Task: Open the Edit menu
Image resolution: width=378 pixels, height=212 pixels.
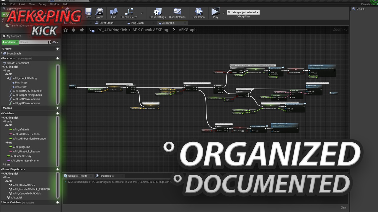Action: tap(12, 4)
